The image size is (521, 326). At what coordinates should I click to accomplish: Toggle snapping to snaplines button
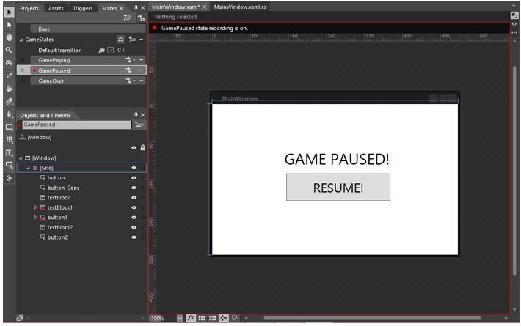coord(224,318)
